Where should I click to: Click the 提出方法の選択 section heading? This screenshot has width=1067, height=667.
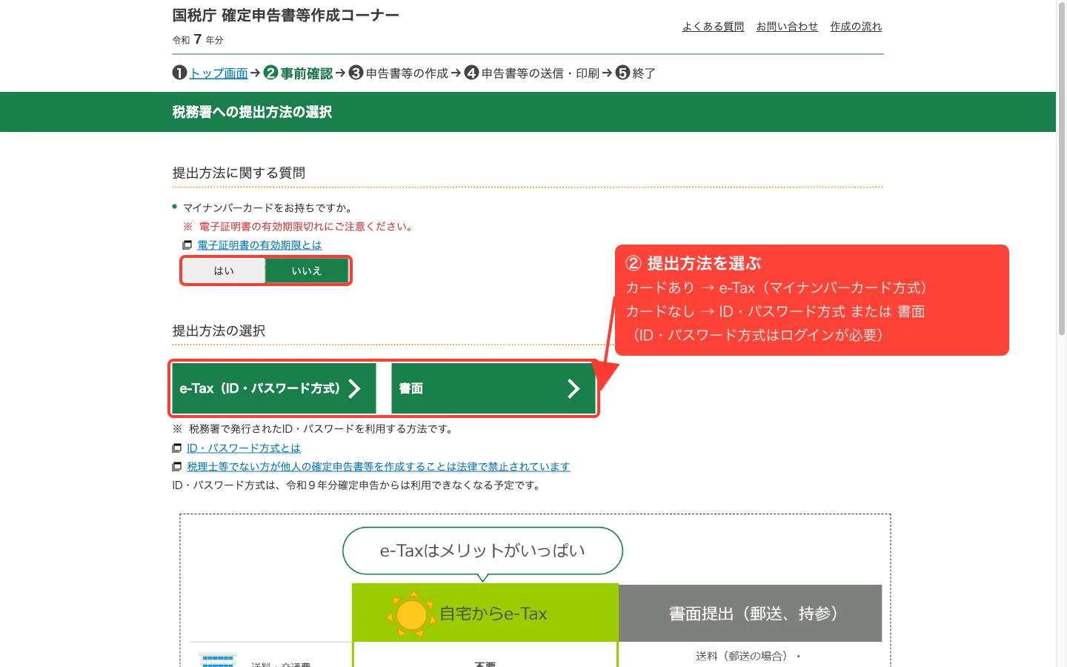point(219,331)
